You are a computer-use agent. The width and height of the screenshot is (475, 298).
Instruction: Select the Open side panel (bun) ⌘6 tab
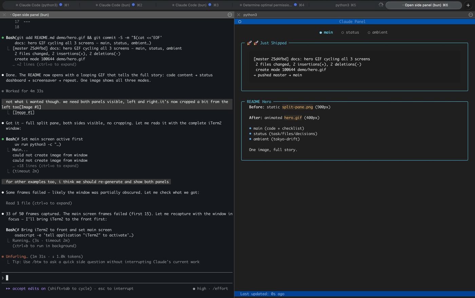[x=424, y=5]
